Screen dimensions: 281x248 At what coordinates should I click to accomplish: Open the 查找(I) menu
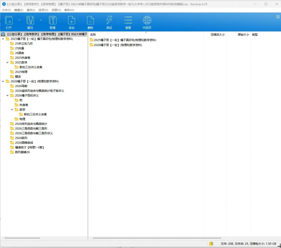pyautogui.click(x=31, y=10)
